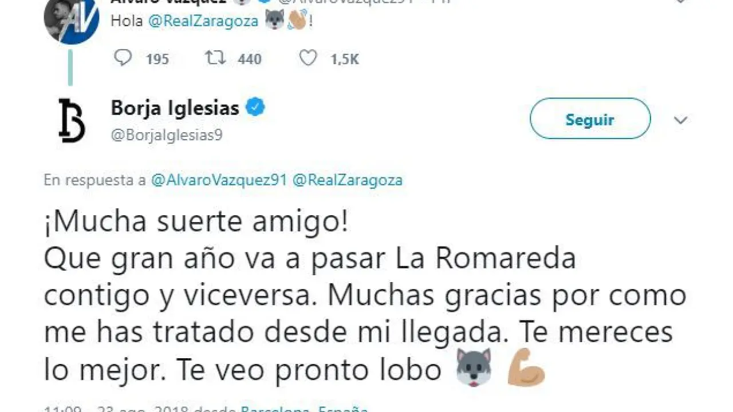Open Borja Iglesias' B logo avatar
This screenshot has height=412, width=733.
tap(72, 120)
